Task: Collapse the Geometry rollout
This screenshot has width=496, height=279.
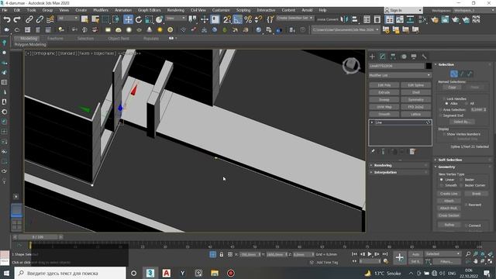Action: point(463,167)
